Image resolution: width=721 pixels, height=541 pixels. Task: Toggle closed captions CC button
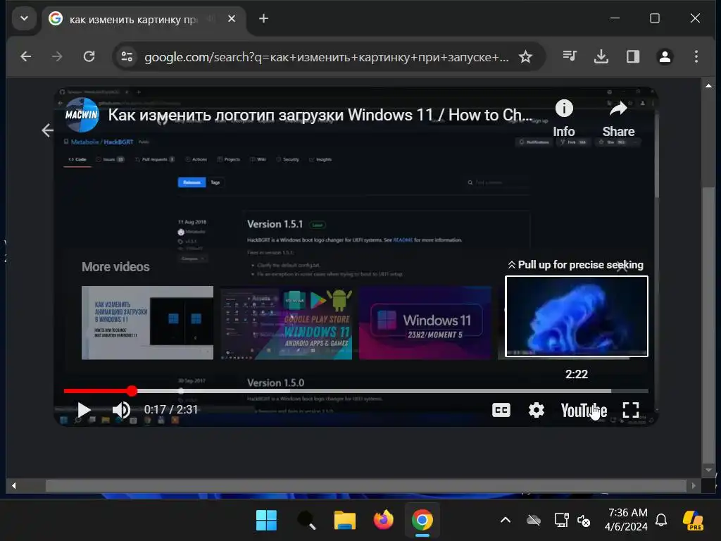(x=501, y=410)
